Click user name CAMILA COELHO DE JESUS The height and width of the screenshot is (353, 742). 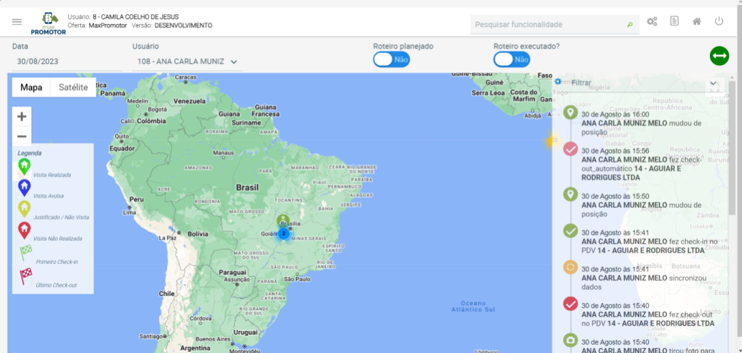click(x=136, y=16)
